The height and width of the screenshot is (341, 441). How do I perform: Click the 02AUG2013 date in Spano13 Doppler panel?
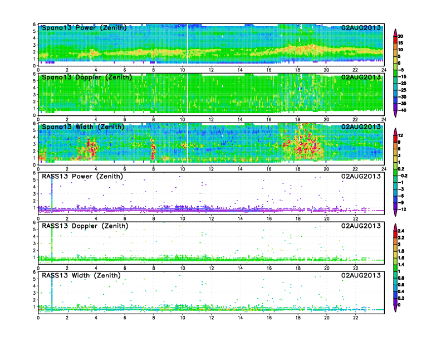361,77
